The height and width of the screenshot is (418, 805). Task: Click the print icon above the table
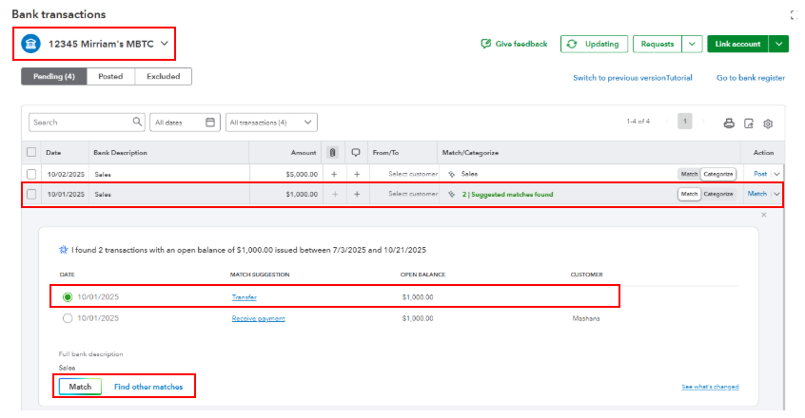tap(729, 123)
